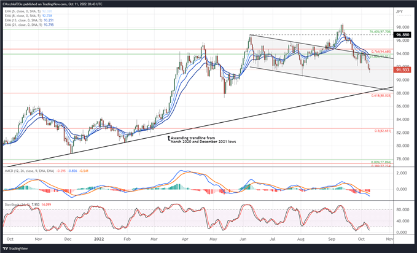Screen dimensions: 417x253
Task: Click the Sep label on time axis
Action: click(332, 239)
